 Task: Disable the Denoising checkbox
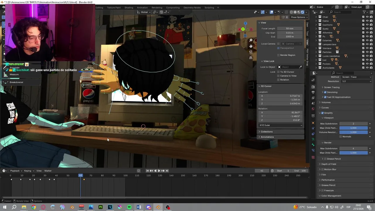click(325, 92)
